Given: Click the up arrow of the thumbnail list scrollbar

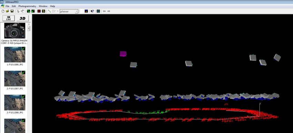Looking at the screenshot, I should point(29,24).
